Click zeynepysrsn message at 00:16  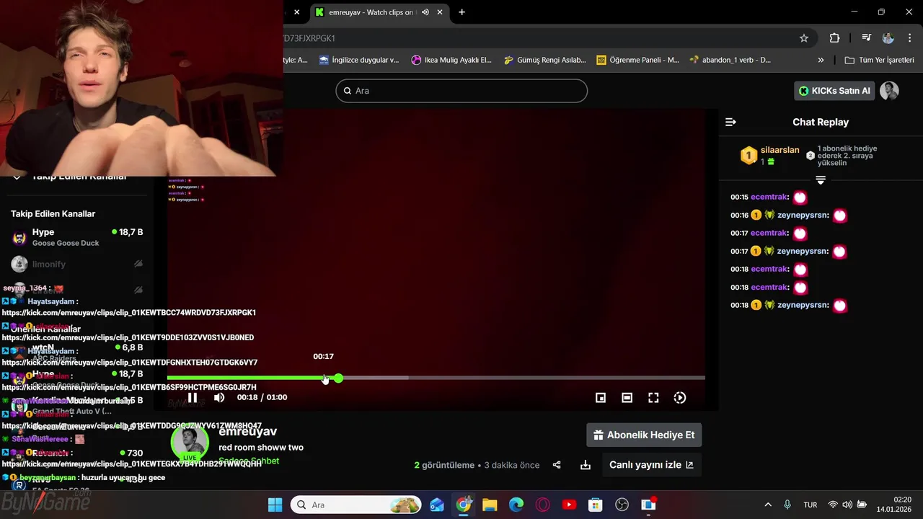[789, 215]
